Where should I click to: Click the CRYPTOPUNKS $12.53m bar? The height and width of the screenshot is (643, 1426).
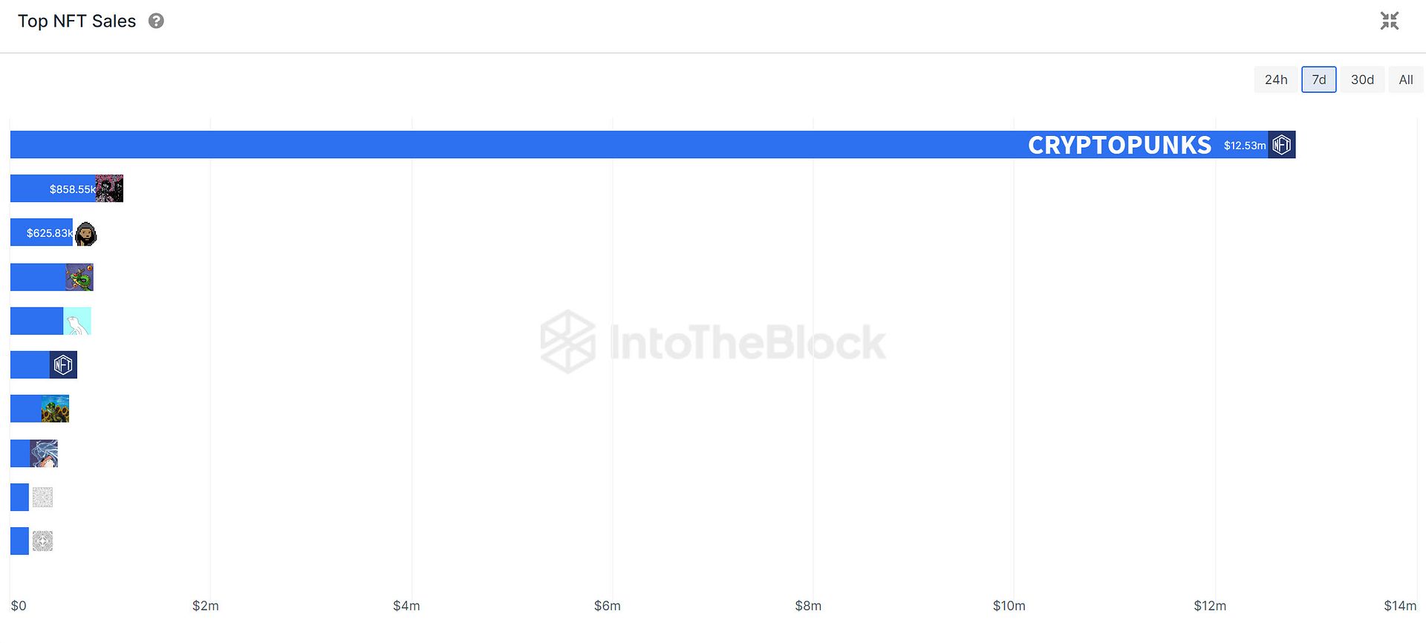tap(653, 145)
